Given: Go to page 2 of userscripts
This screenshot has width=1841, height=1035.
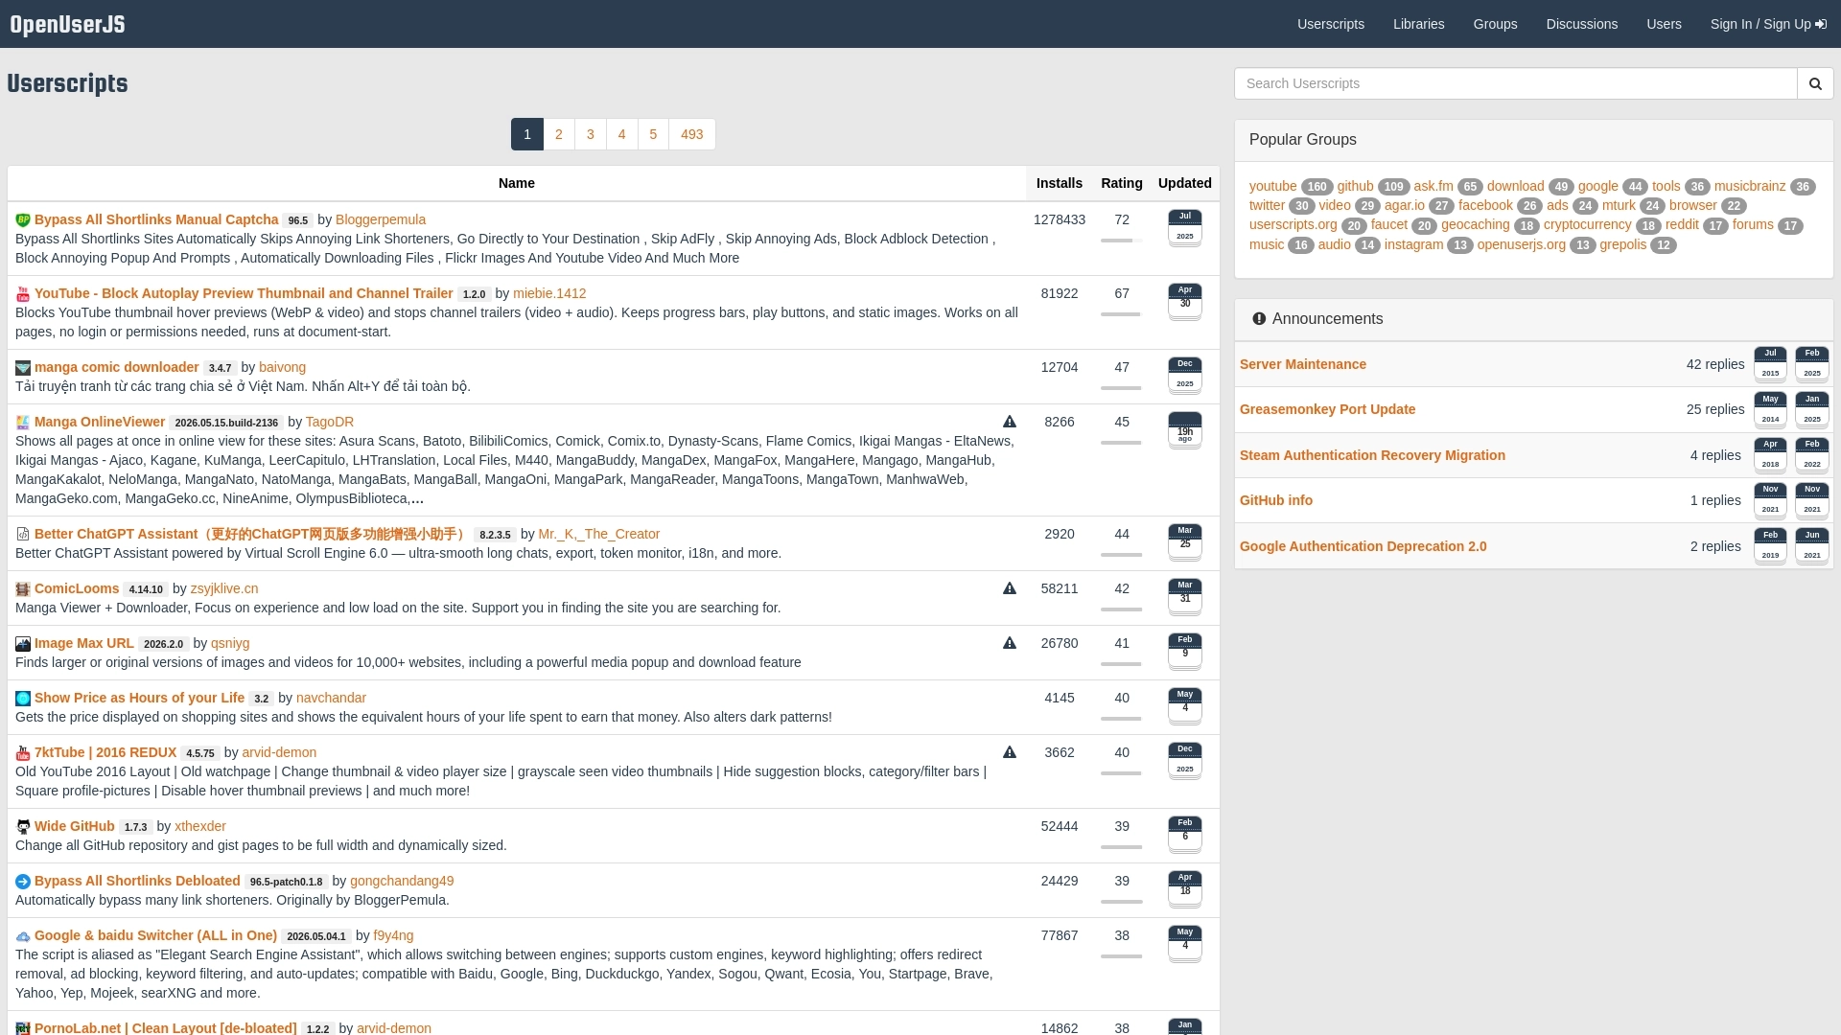Looking at the screenshot, I should [559, 134].
